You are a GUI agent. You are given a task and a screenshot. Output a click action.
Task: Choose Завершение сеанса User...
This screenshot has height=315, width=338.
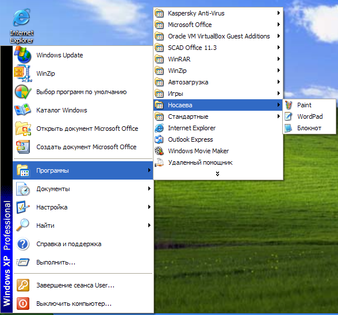pyautogui.click(x=83, y=285)
